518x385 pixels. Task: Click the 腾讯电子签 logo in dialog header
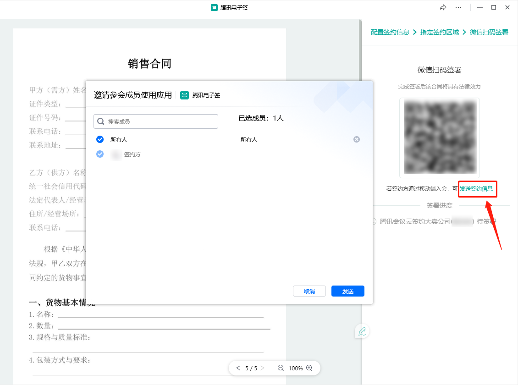[x=184, y=95]
